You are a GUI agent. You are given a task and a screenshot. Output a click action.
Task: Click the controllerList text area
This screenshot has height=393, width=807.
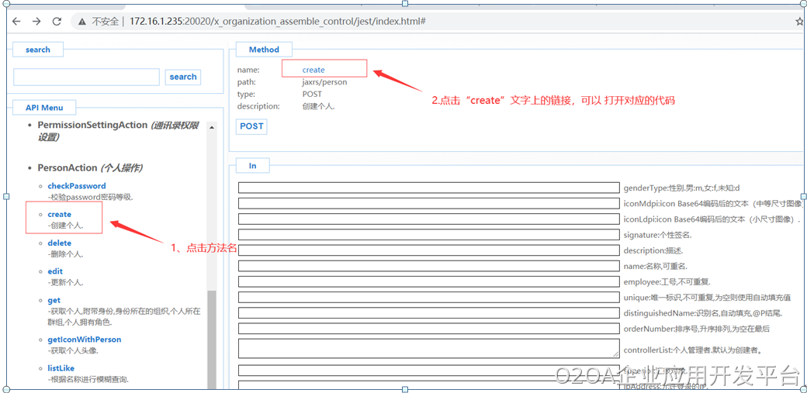coord(428,348)
